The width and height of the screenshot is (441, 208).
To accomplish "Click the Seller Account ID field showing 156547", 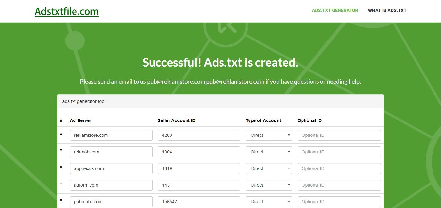I will [x=199, y=201].
